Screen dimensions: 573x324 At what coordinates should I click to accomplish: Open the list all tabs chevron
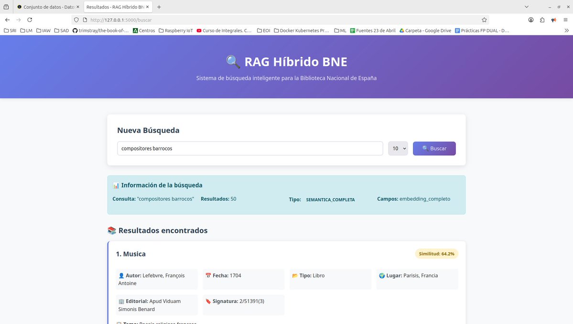click(x=527, y=7)
